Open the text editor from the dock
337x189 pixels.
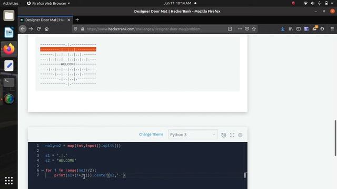point(9,66)
